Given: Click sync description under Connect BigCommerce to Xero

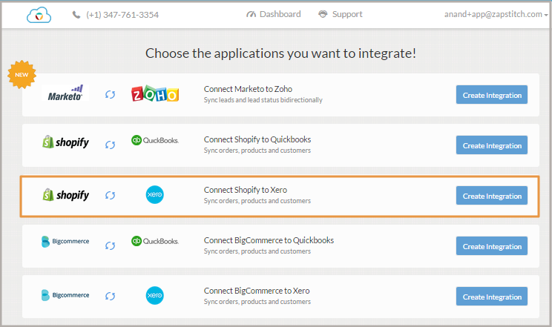Looking at the screenshot, I should pos(257,302).
